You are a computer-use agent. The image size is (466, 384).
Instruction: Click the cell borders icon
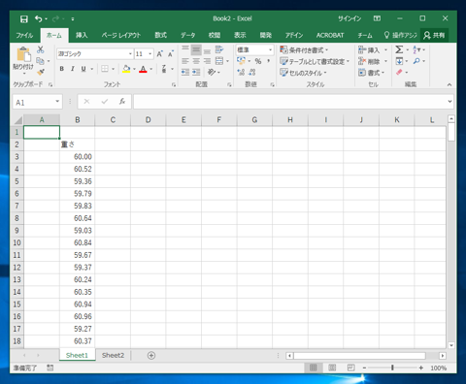(105, 69)
